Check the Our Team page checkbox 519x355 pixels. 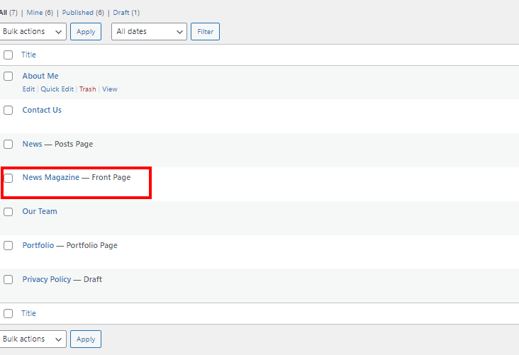pyautogui.click(x=8, y=212)
